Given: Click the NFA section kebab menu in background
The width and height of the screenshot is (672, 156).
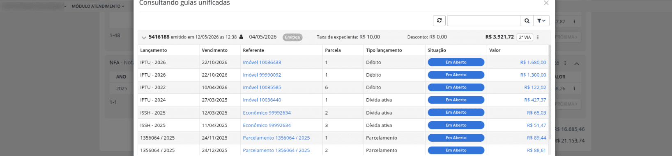Looking at the screenshot, I should [x=565, y=63].
